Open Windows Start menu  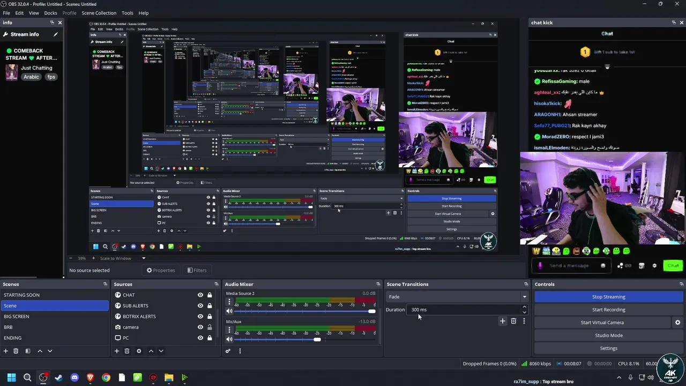(11, 377)
